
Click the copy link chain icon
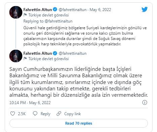click(x=59, y=114)
